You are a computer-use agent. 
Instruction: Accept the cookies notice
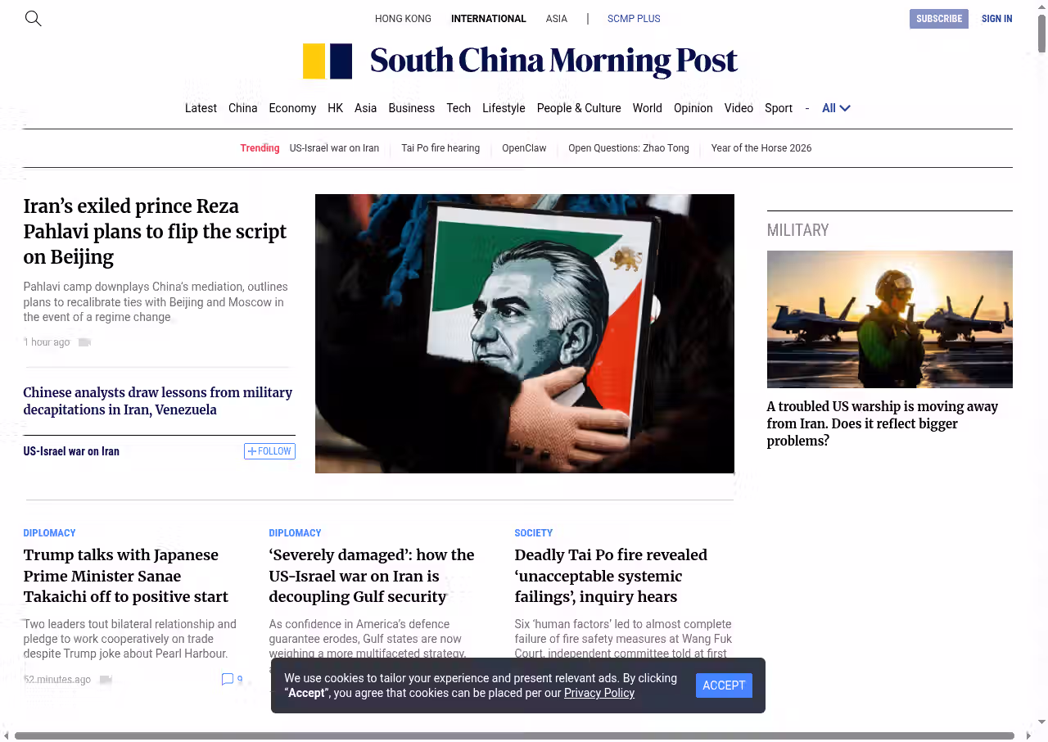(724, 685)
